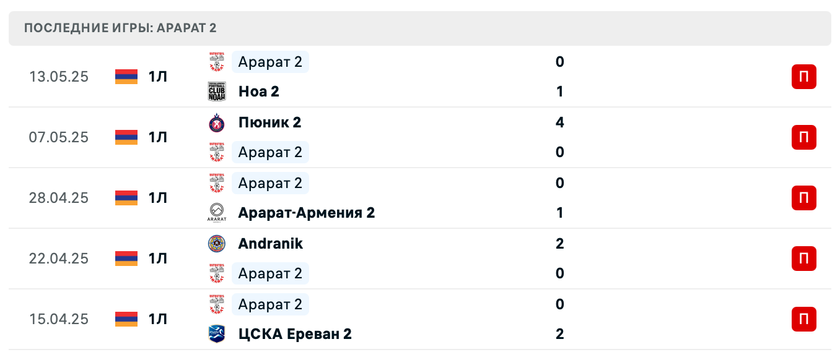Click the Armenian flag beside 22.04.25
840x360 pixels.
[x=125, y=259]
